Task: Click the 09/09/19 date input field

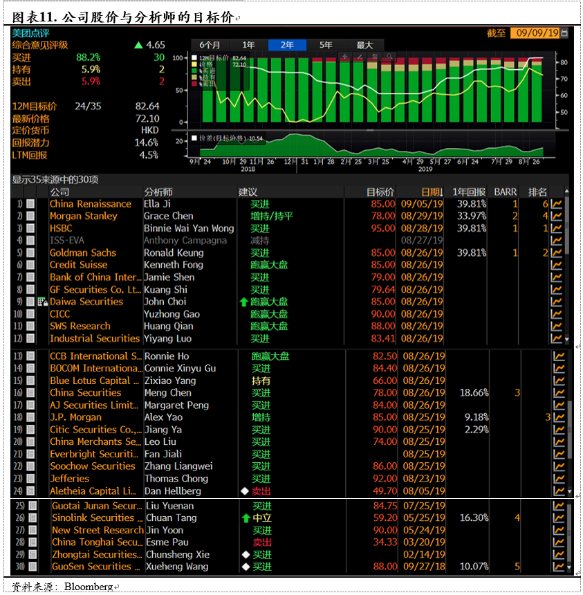Action: (535, 33)
